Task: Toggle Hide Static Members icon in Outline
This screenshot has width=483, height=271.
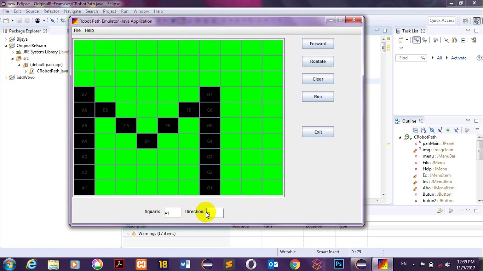Action: 440,130
